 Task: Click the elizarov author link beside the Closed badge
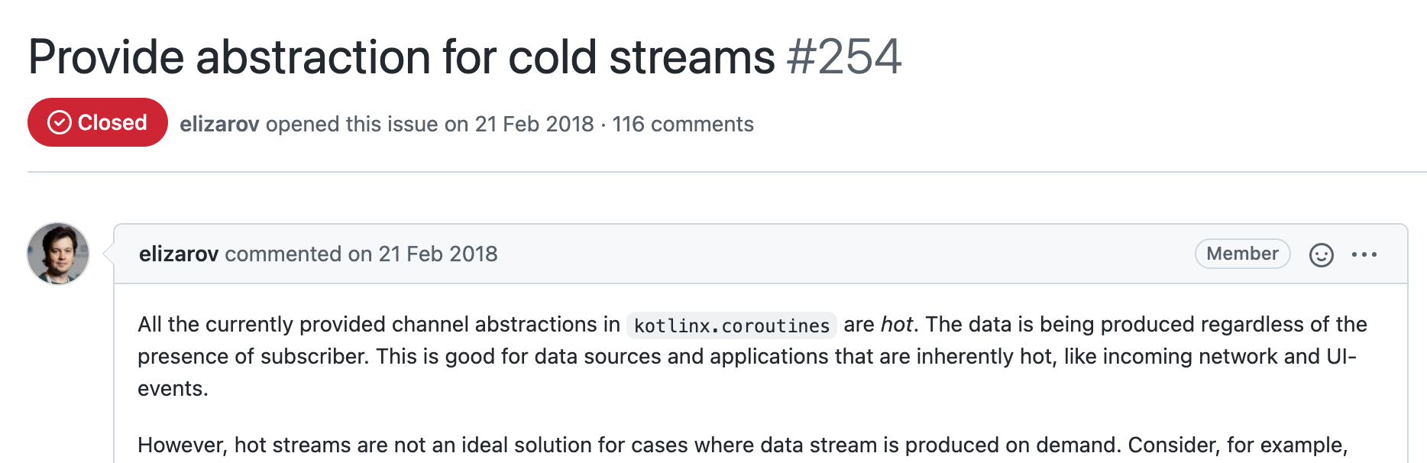point(219,124)
